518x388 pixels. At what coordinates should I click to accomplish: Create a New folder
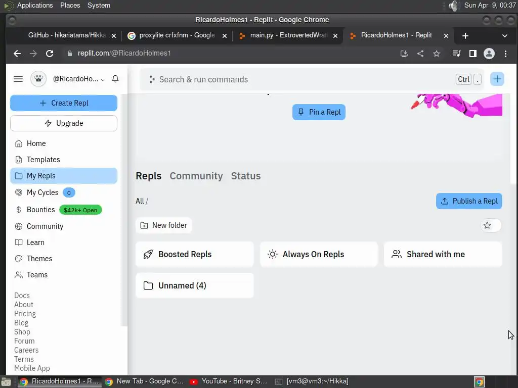point(164,225)
